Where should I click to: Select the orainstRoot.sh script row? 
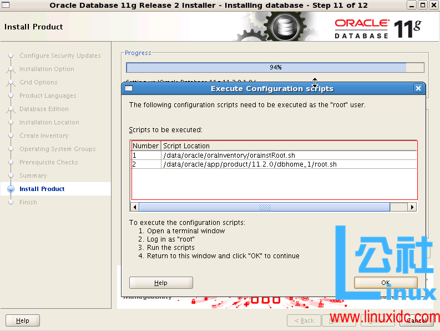[274, 156]
